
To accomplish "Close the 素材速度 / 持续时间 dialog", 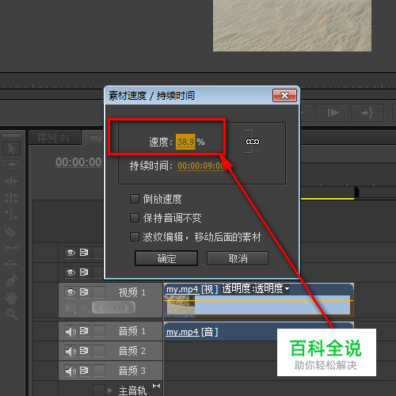I will click(x=284, y=95).
